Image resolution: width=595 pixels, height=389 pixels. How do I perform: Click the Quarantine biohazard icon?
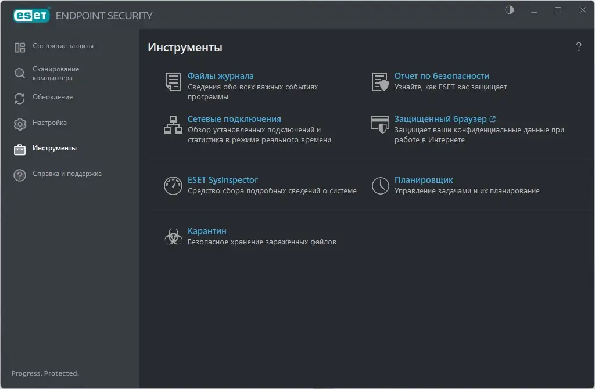pyautogui.click(x=173, y=236)
